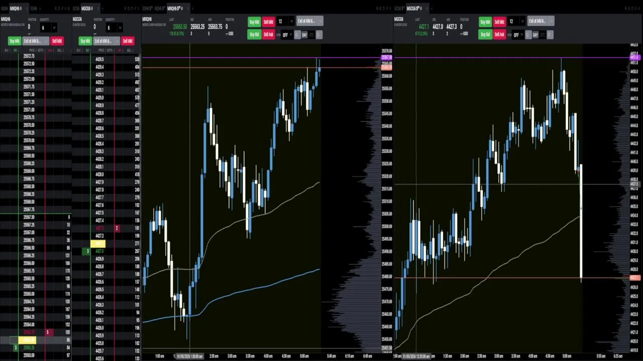Click icon right of GTC on MGCG6 chart
Viewport: 643px width, 361px height.
tap(550, 35)
